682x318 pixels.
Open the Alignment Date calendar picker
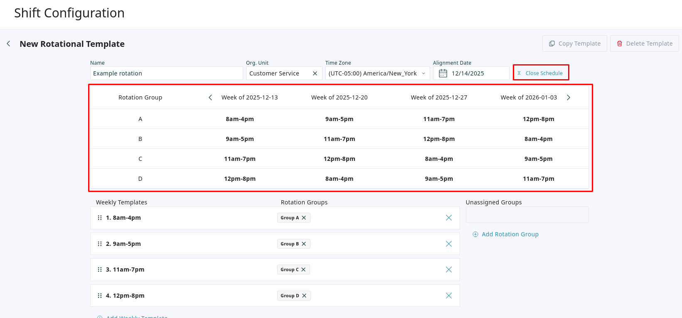point(443,73)
